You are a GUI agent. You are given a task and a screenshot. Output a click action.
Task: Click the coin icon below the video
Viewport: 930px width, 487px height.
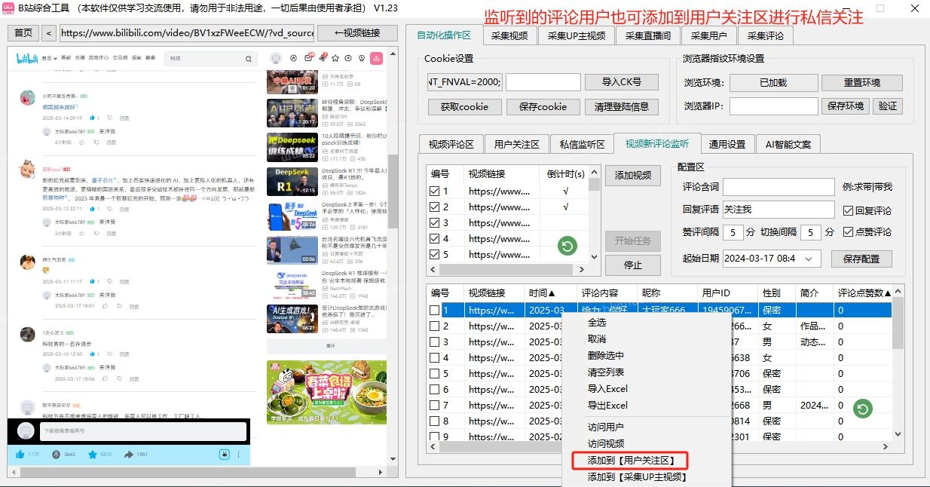[57, 455]
